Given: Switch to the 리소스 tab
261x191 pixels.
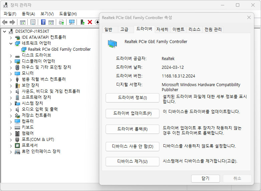Looking at the screenshot, I should tap(194, 29).
